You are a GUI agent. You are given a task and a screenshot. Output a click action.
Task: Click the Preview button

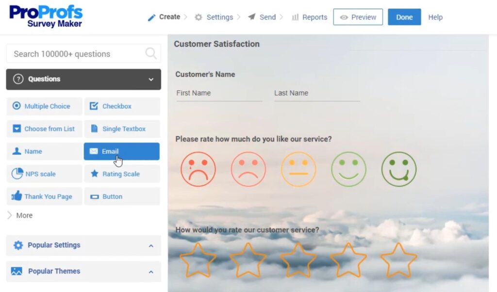click(x=358, y=17)
